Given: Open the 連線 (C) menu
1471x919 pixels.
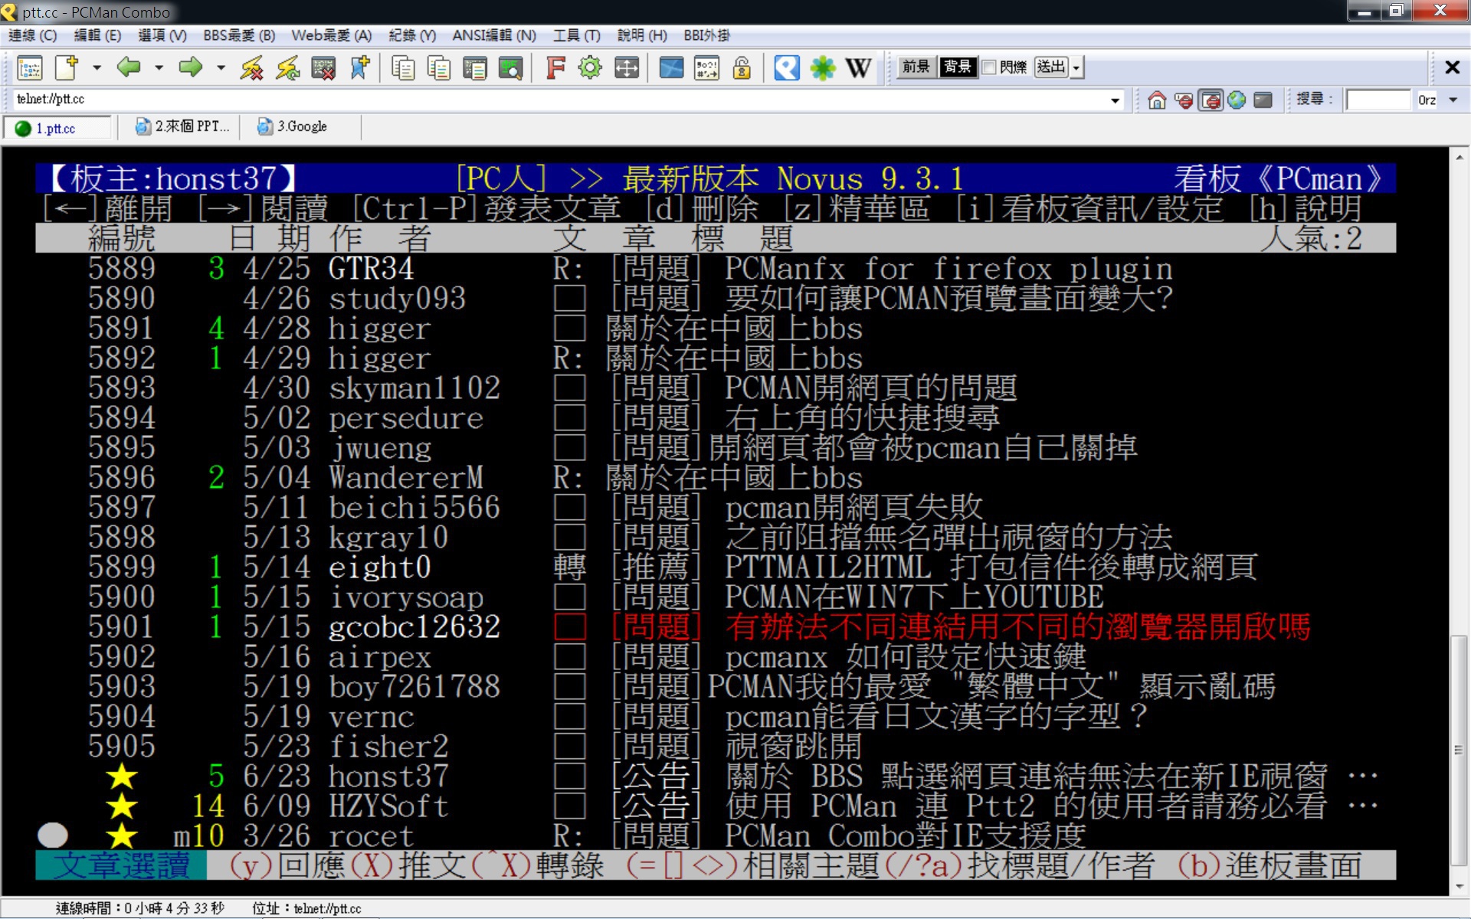Looking at the screenshot, I should 32,35.
